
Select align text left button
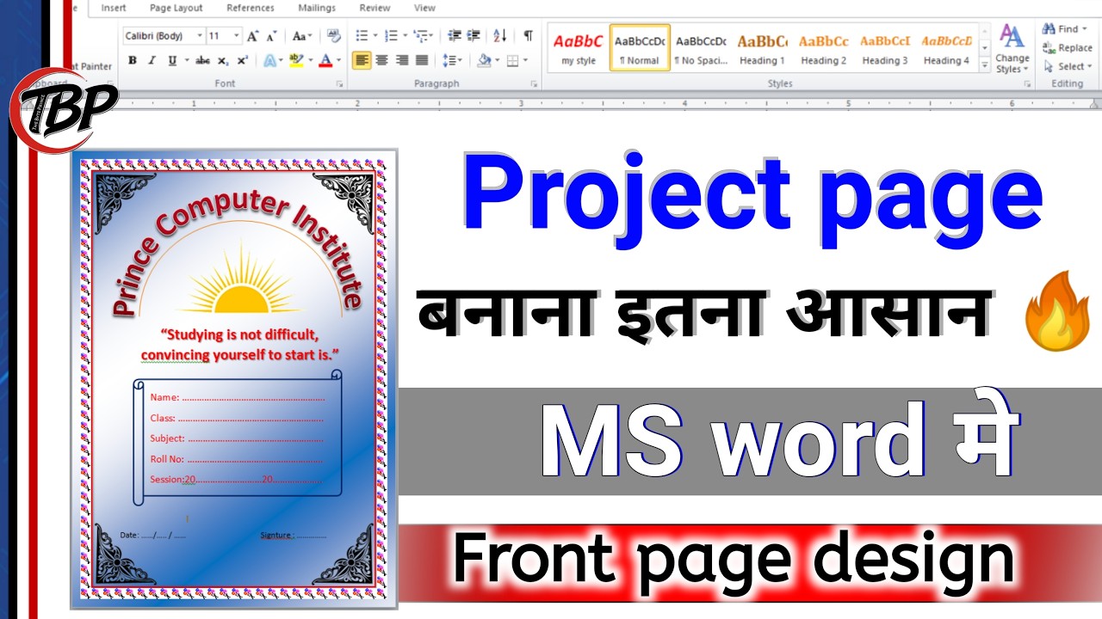tap(362, 60)
